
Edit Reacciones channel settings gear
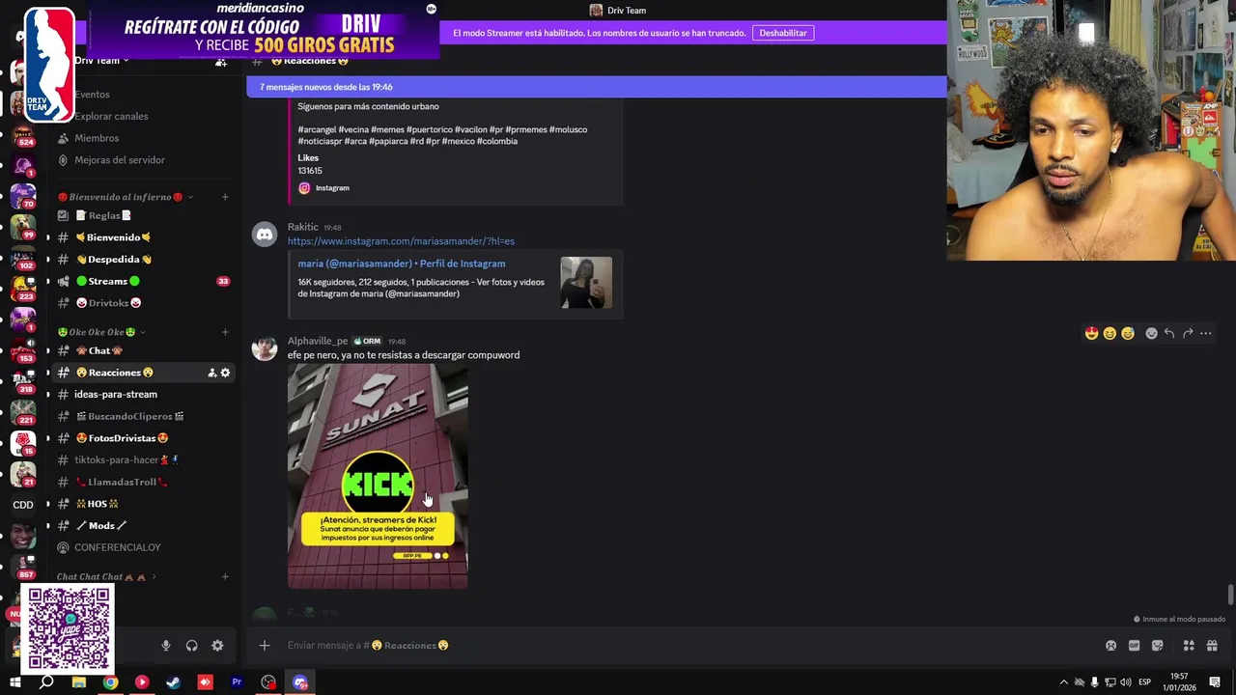(x=225, y=373)
